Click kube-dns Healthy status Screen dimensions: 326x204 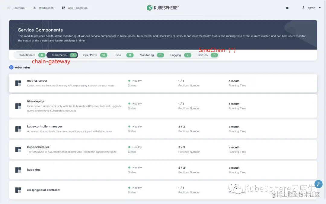(135, 167)
